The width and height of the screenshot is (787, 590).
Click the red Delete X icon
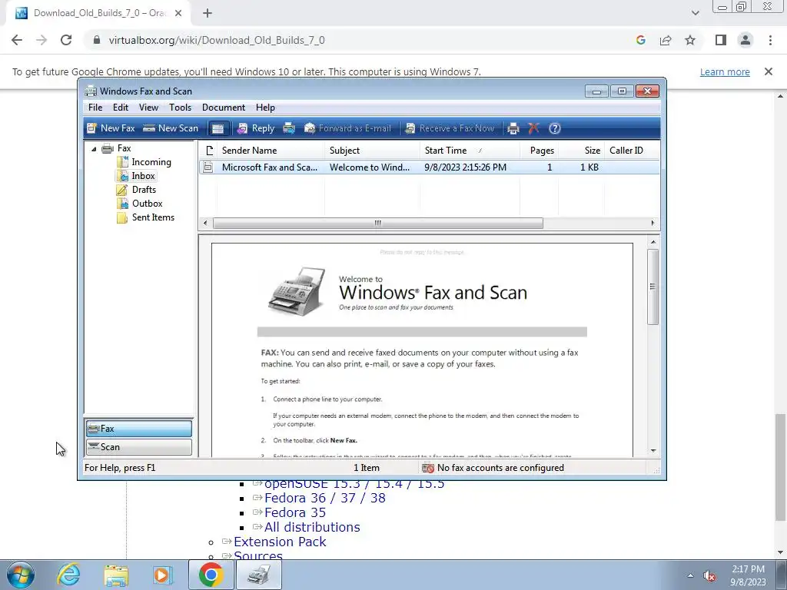(533, 128)
